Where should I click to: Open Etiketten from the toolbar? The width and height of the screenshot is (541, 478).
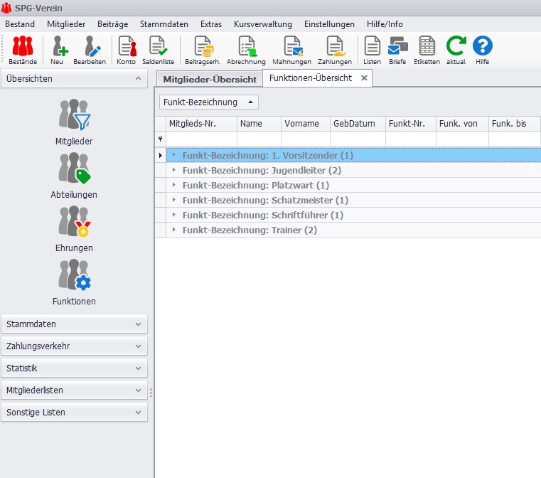[x=427, y=50]
